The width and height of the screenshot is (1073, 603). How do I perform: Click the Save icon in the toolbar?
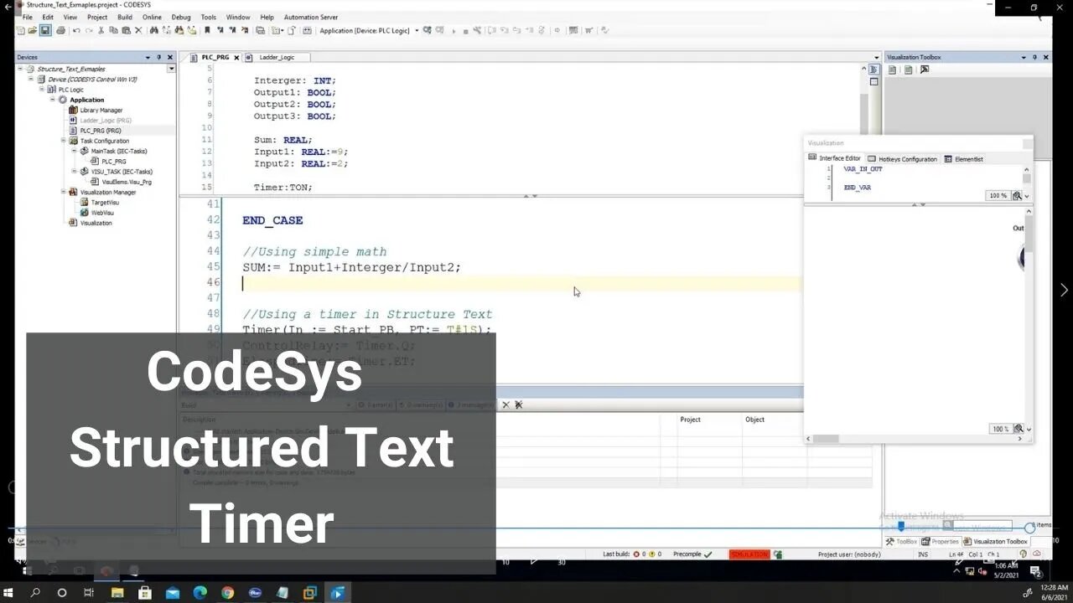pos(45,30)
